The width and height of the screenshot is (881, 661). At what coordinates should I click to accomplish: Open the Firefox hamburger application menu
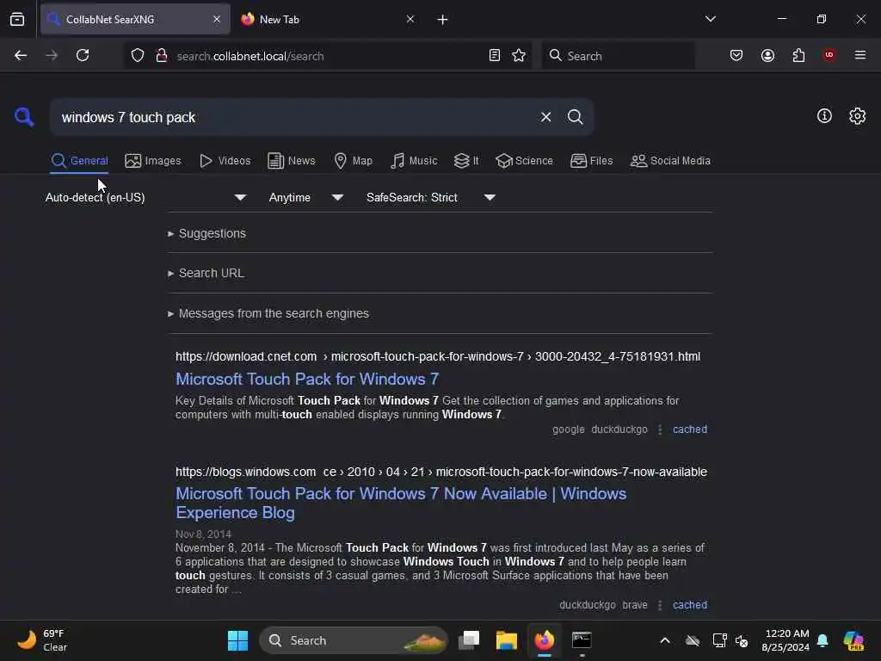tap(859, 55)
